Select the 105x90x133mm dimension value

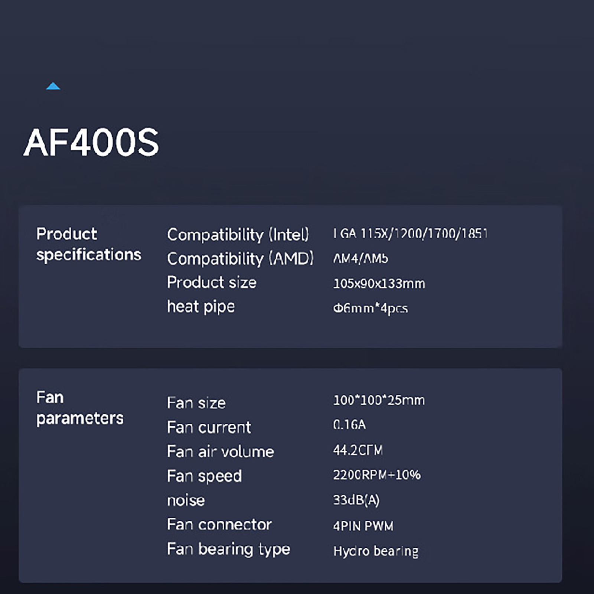pyautogui.click(x=379, y=284)
